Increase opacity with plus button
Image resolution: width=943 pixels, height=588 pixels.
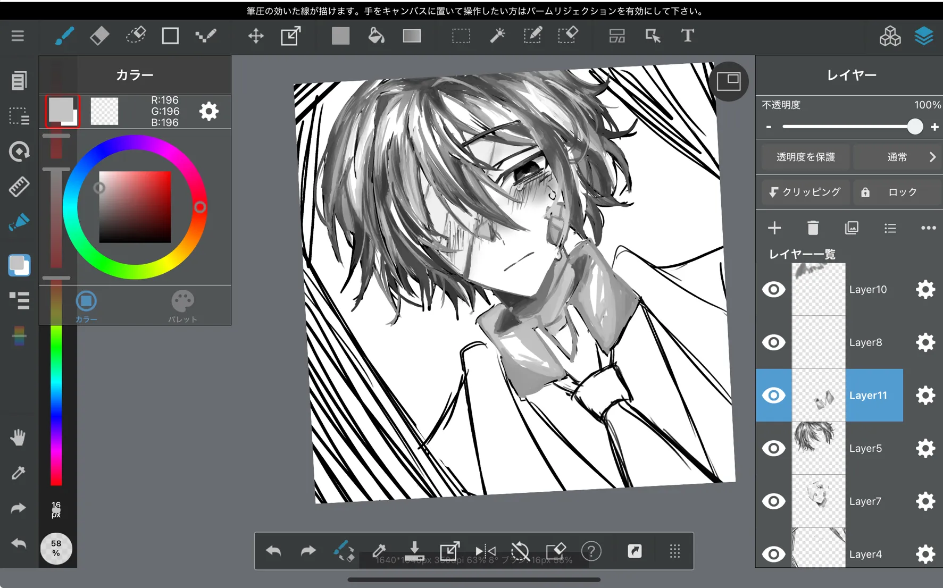(x=934, y=127)
